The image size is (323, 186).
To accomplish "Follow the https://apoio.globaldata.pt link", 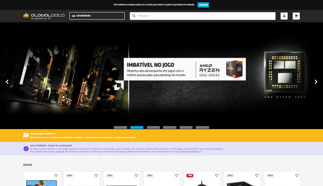I will click(x=188, y=152).
